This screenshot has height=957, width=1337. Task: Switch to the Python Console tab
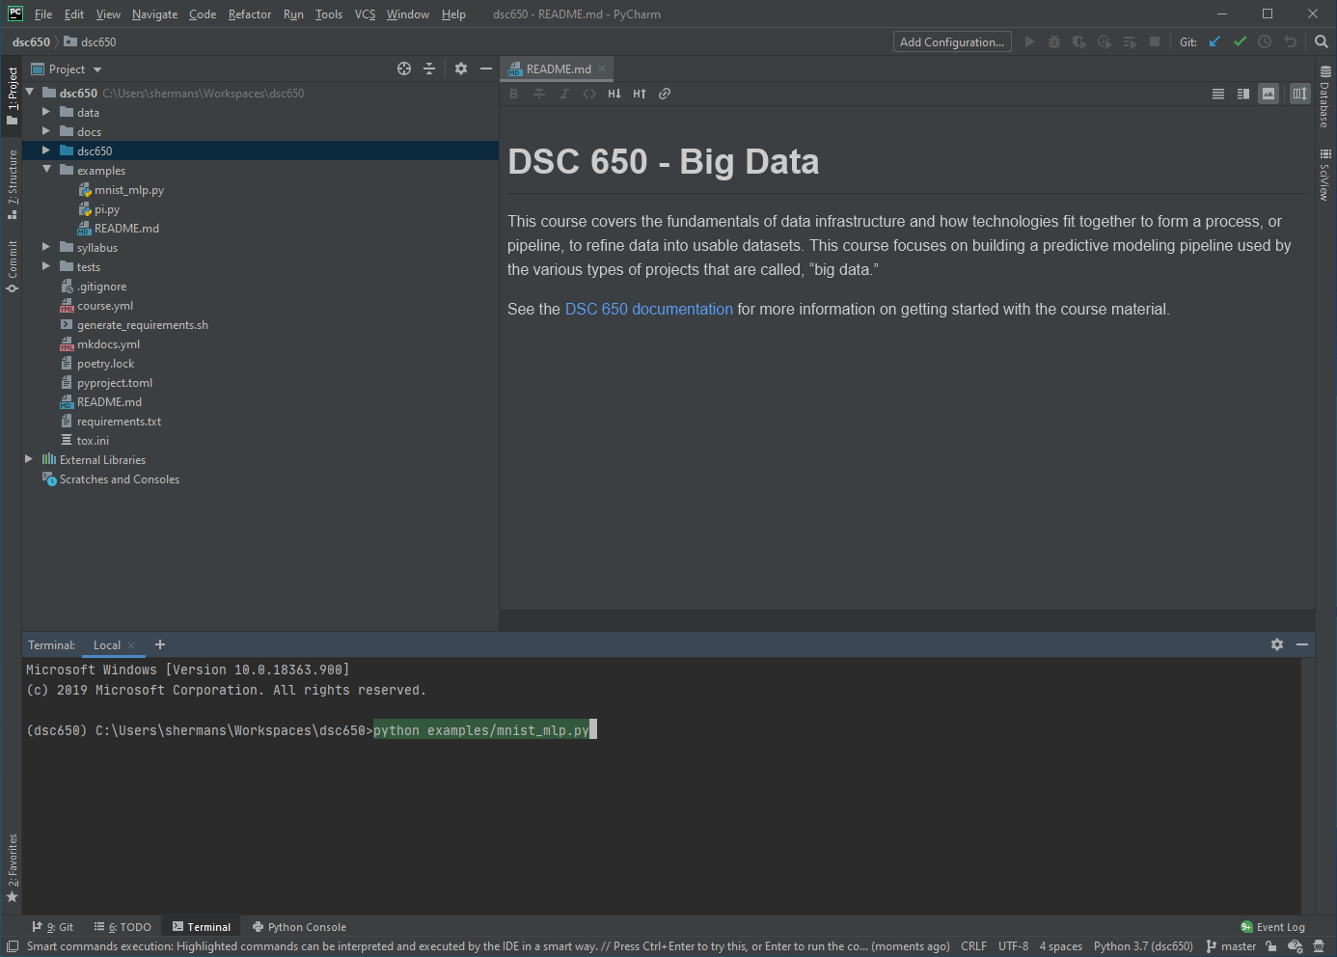[299, 927]
